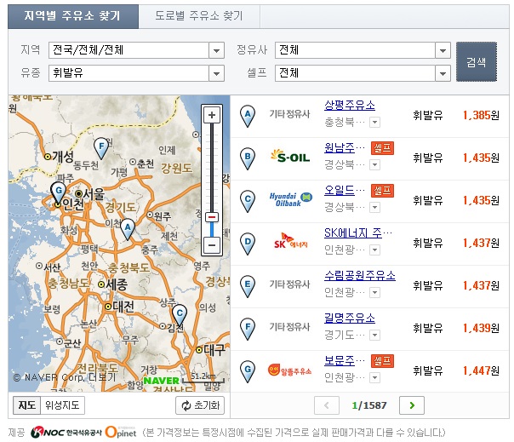Expand address arrow for 보문주 station

click(x=374, y=377)
